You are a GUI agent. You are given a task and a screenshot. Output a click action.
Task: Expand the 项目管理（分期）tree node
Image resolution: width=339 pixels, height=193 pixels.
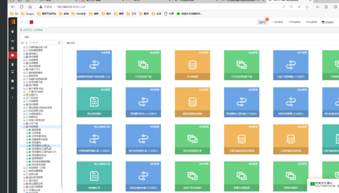pyautogui.click(x=24, y=168)
